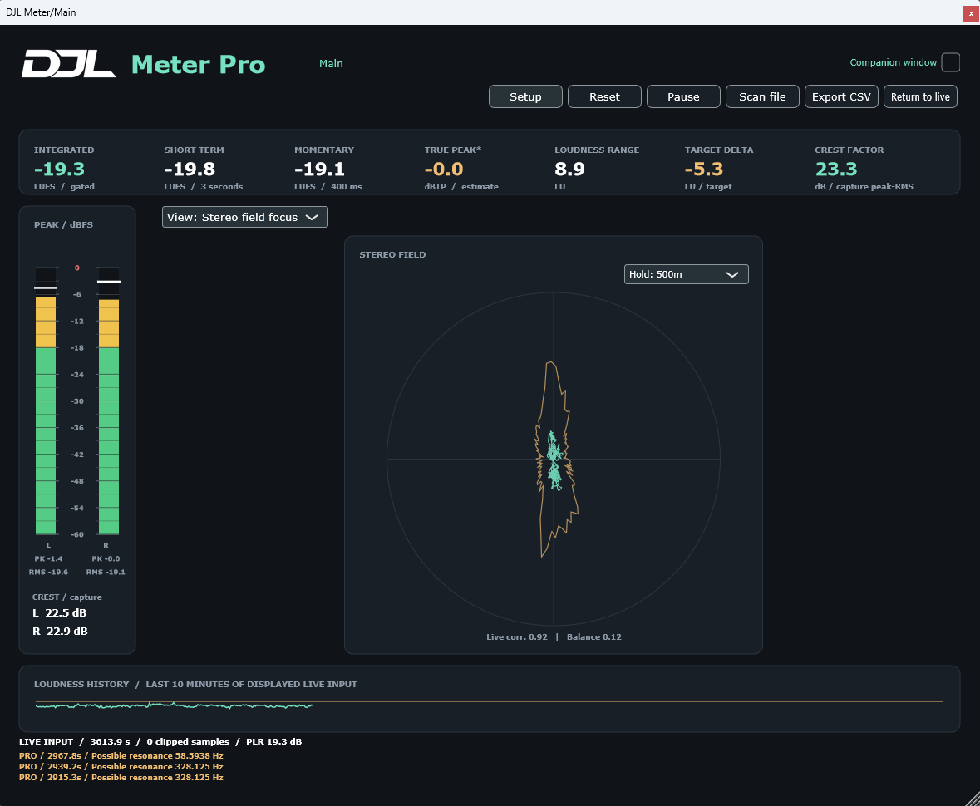Click the 'Balance 0.12' readout
980x806 pixels.
(x=593, y=636)
